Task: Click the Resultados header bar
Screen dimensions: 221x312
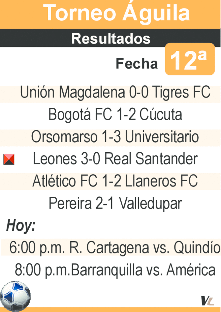Action: pos(110,38)
